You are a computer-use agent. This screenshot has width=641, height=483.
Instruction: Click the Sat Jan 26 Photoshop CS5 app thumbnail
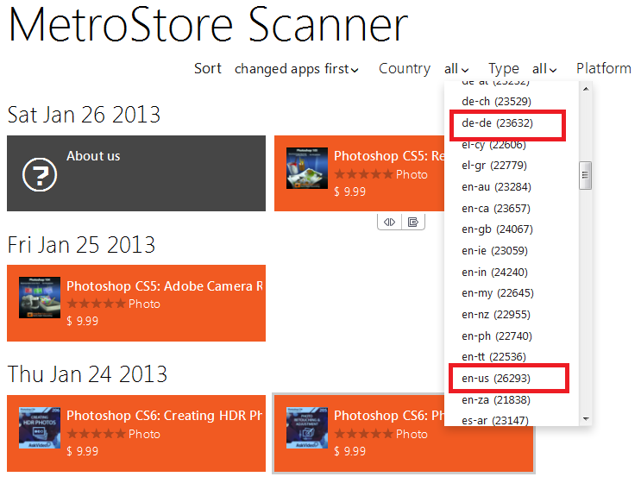click(307, 168)
